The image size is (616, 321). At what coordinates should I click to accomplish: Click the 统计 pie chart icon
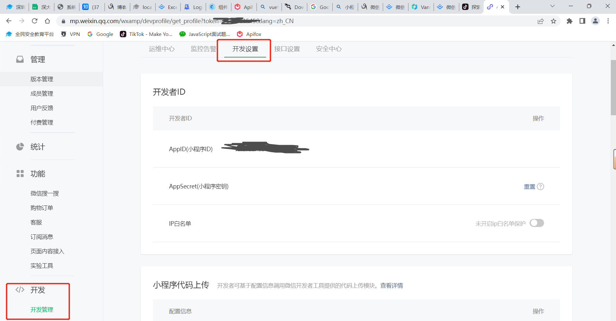20,147
